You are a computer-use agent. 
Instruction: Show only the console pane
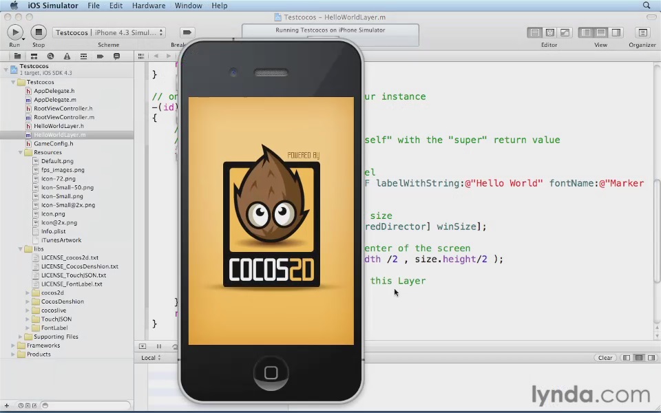pos(652,358)
